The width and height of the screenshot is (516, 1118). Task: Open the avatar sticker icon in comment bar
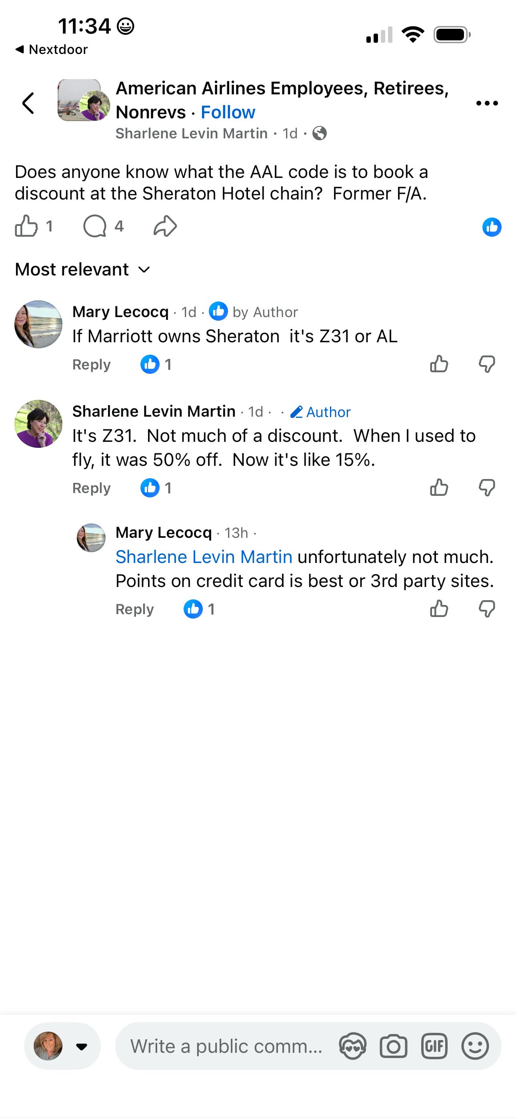pyautogui.click(x=353, y=1046)
